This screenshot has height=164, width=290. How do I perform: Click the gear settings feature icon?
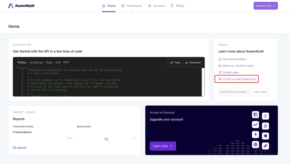[255, 144]
